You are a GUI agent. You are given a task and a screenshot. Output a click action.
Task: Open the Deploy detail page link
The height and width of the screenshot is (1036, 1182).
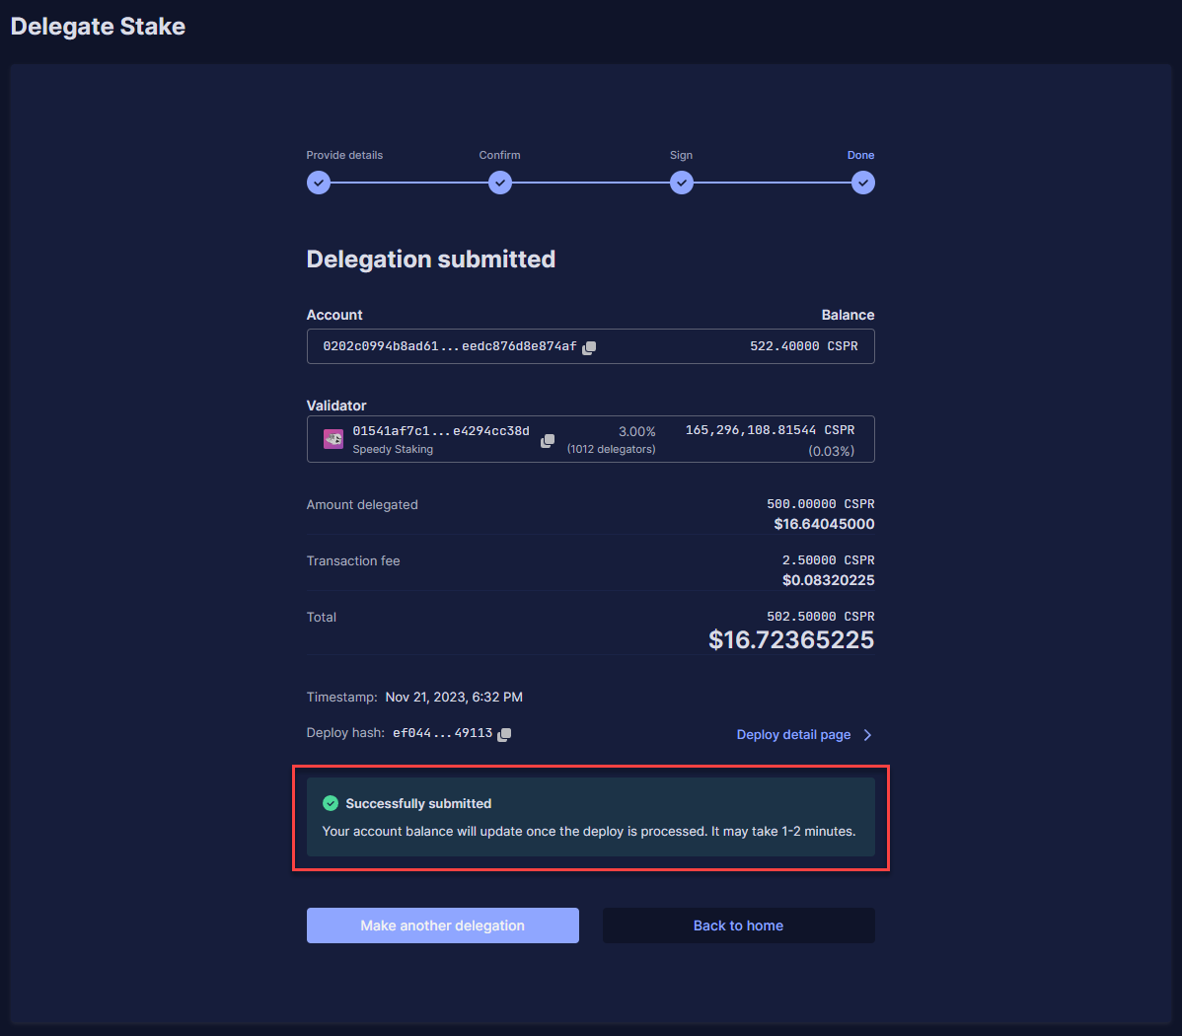pyautogui.click(x=793, y=735)
